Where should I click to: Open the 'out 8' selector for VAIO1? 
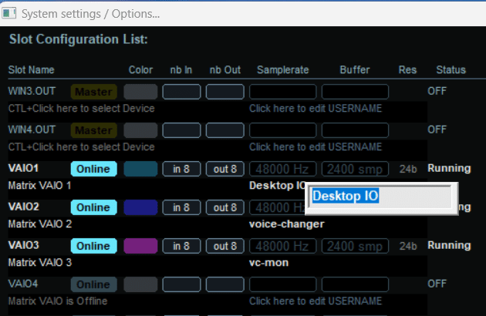coord(225,169)
